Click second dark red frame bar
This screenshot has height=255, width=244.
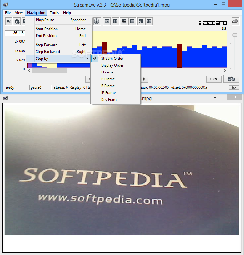click(x=180, y=55)
